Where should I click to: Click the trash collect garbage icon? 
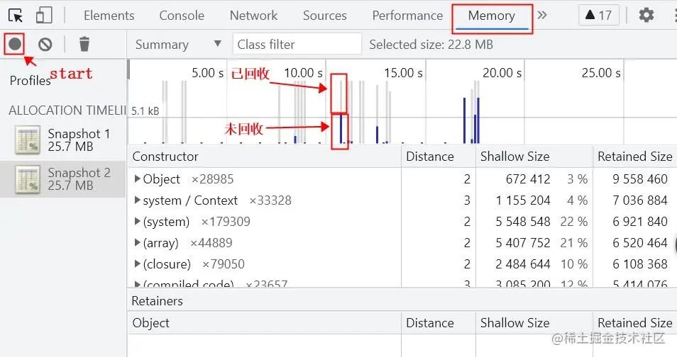coord(84,44)
